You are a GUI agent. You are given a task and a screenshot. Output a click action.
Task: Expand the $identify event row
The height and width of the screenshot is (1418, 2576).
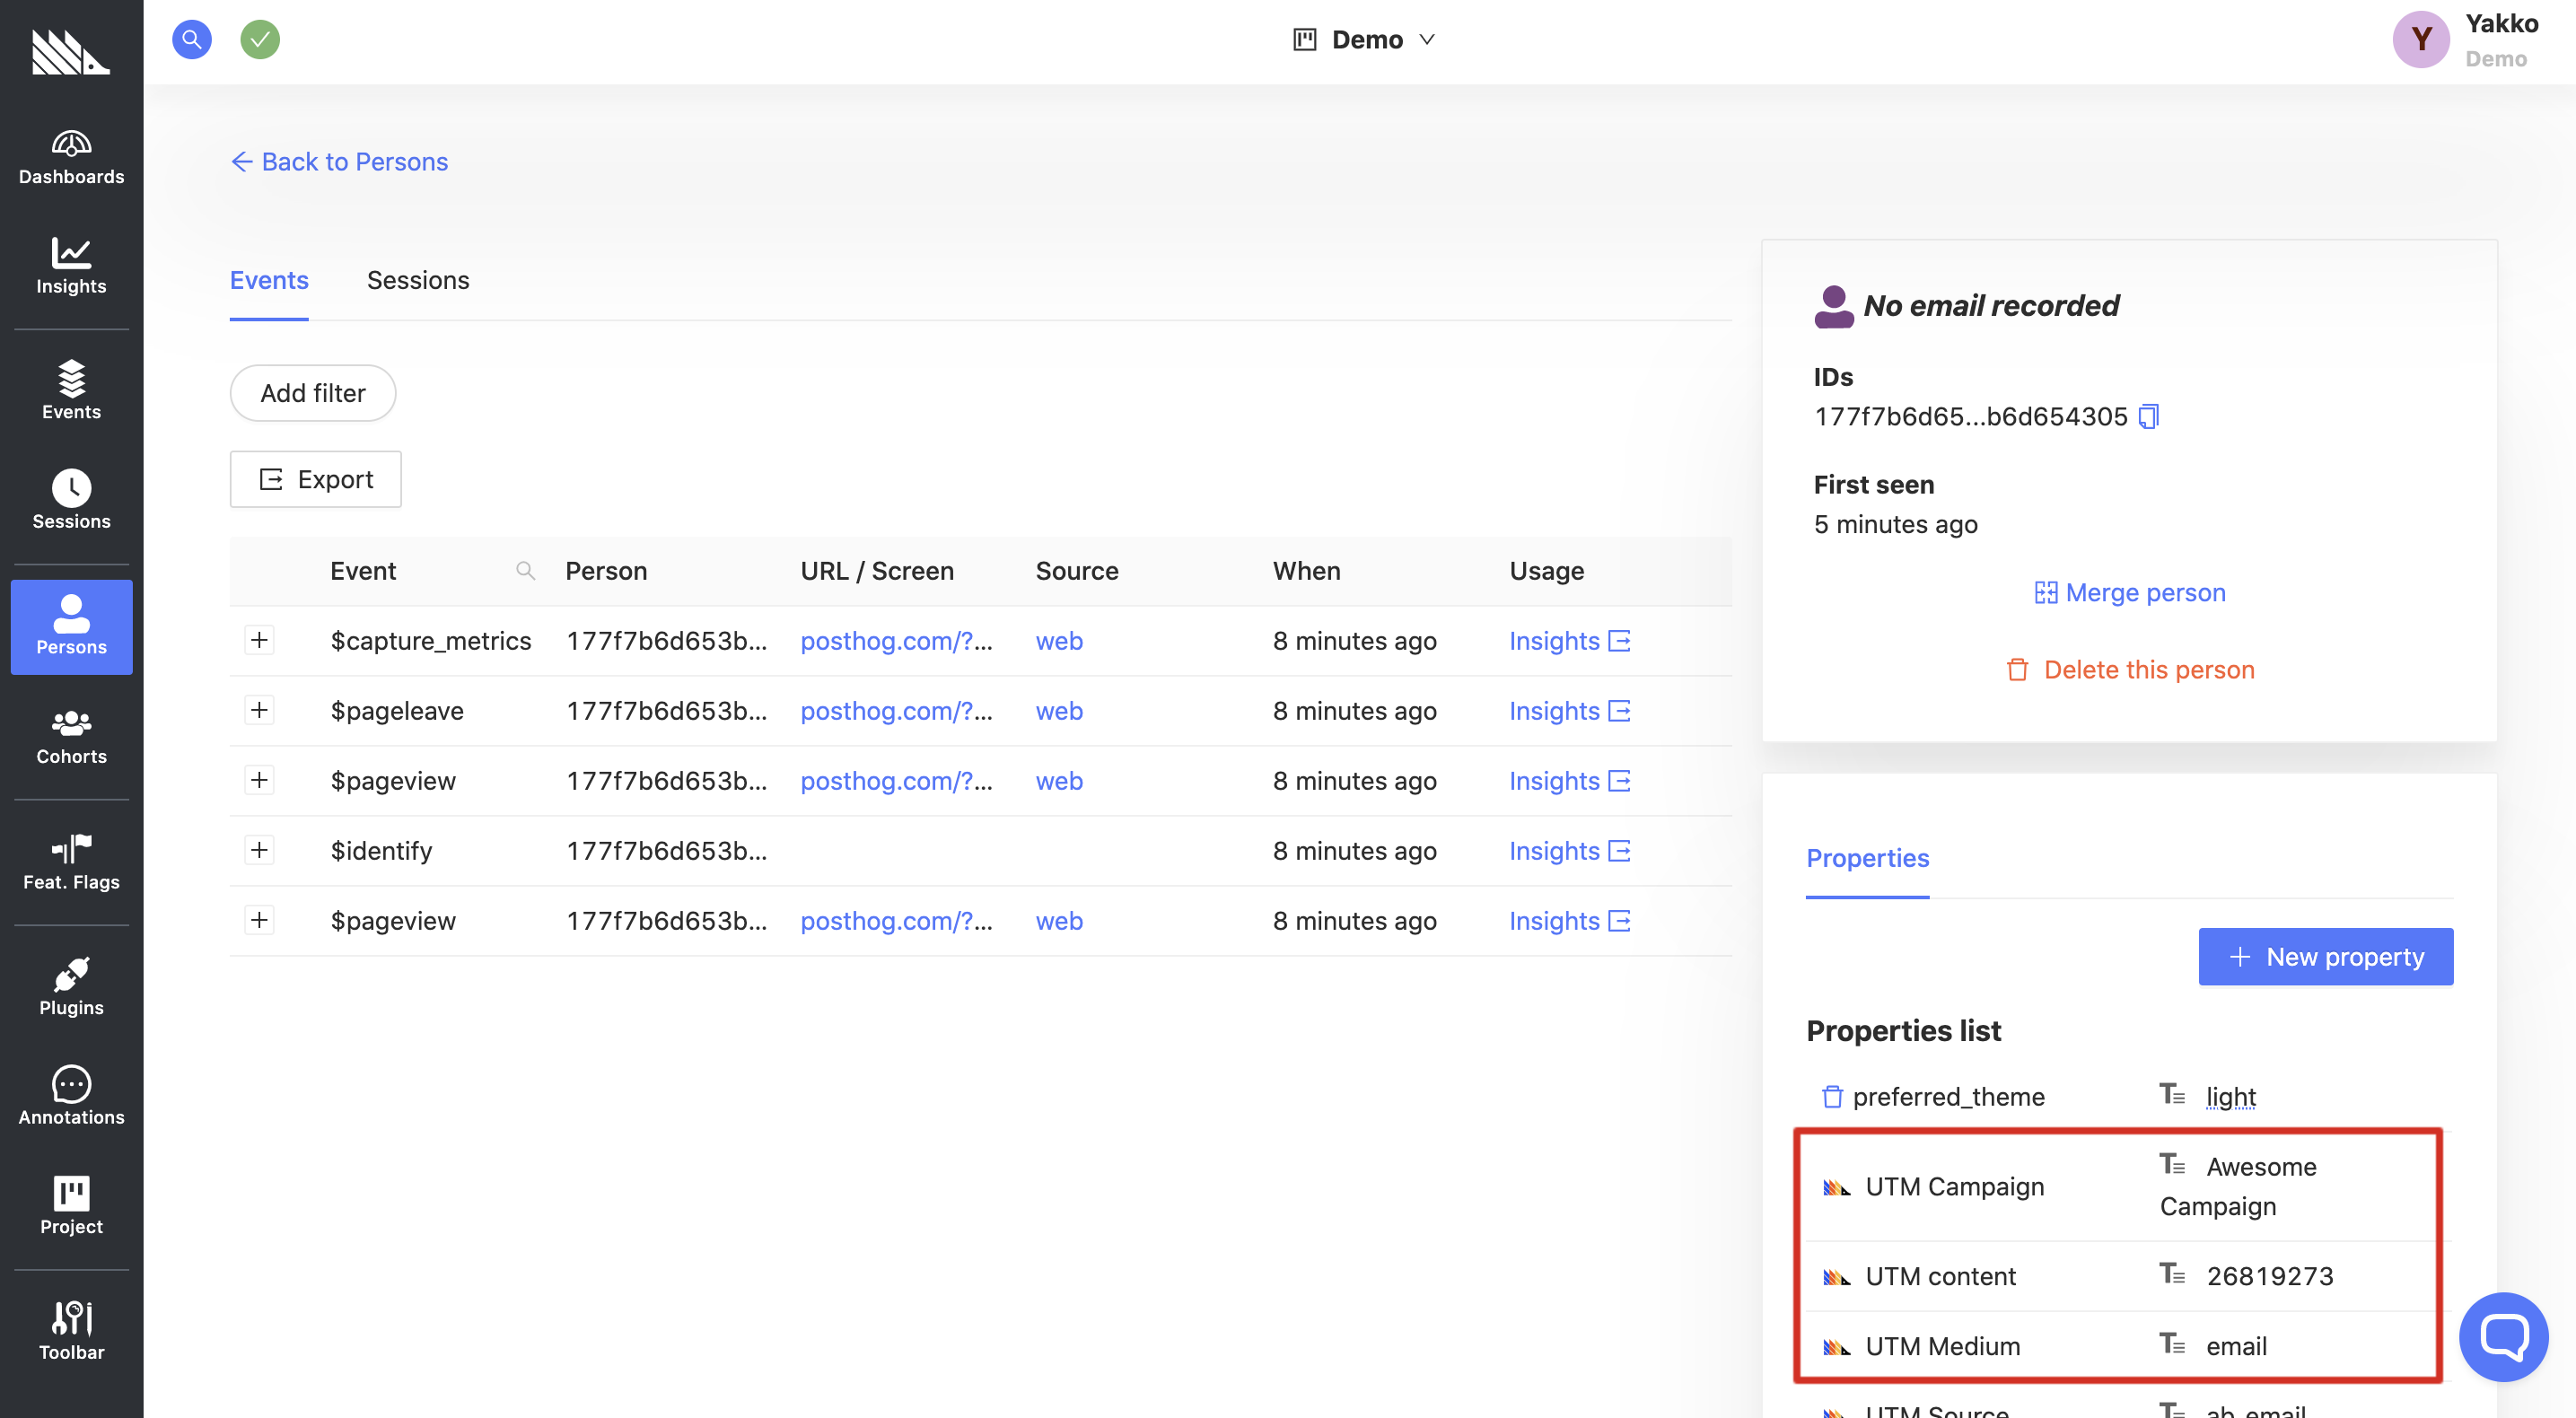click(x=258, y=849)
